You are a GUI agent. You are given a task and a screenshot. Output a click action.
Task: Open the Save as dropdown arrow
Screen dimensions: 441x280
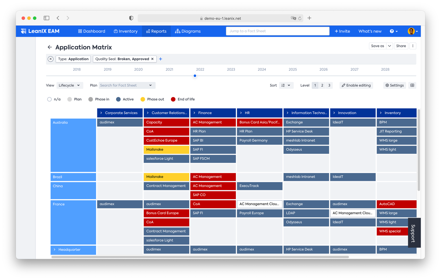[x=389, y=46]
